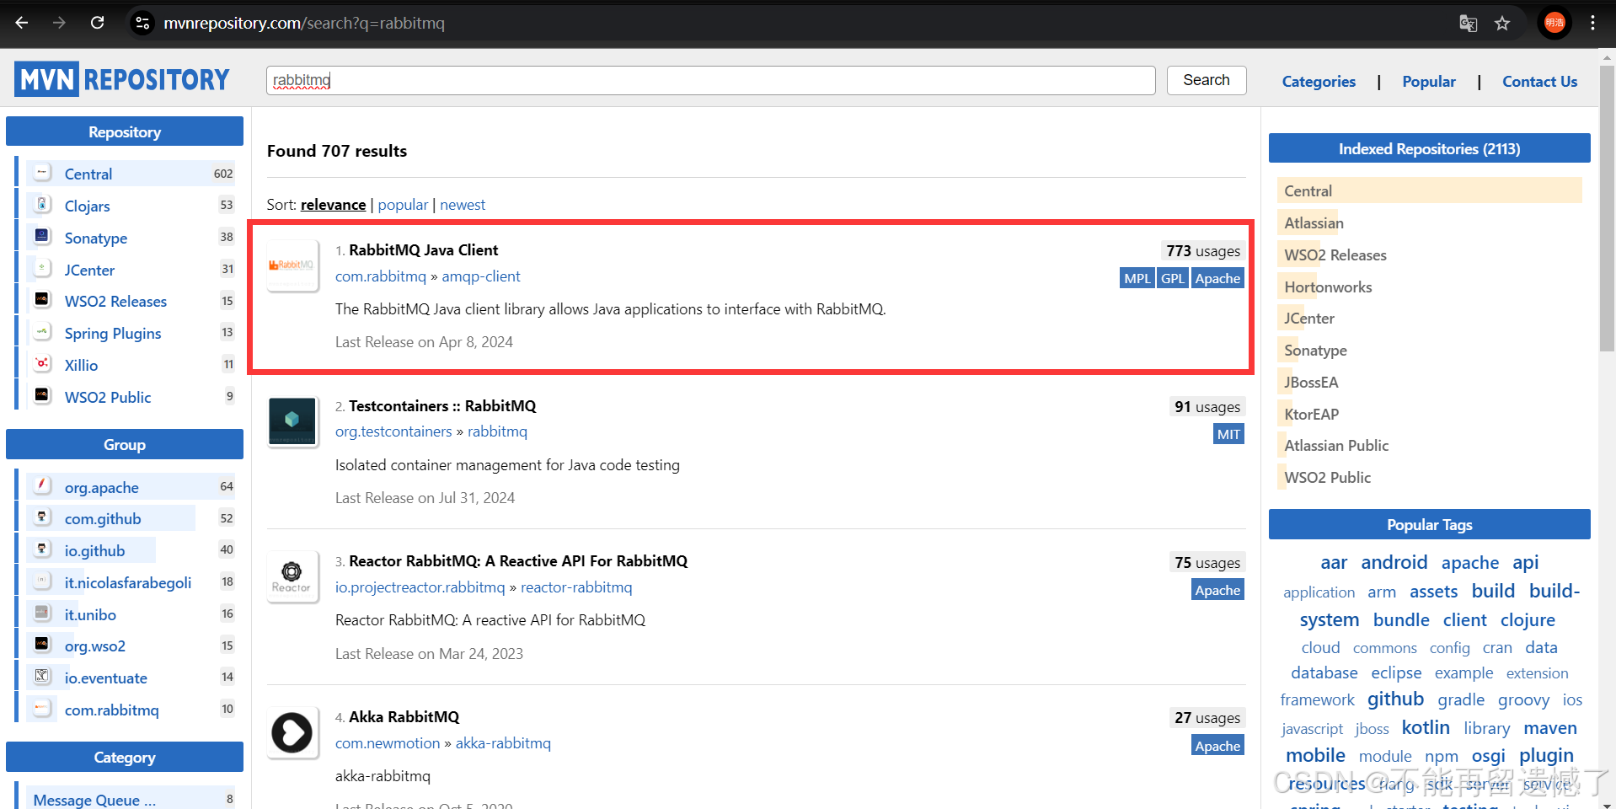This screenshot has width=1616, height=809.
Task: Click the org.apache group icon
Action: 42,485
